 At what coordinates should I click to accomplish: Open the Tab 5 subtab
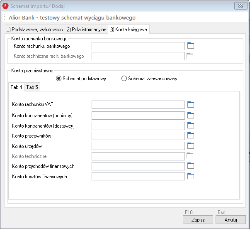click(x=32, y=87)
